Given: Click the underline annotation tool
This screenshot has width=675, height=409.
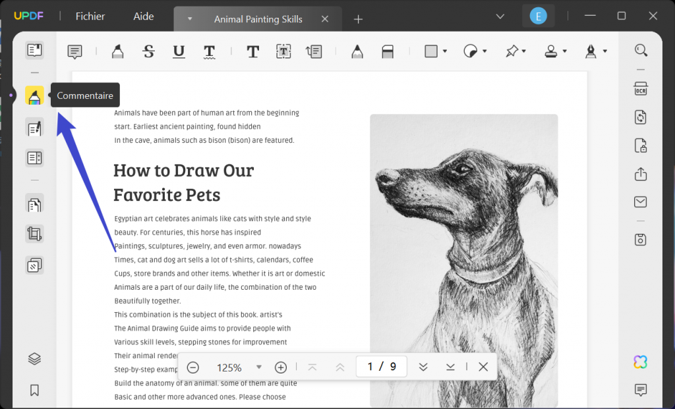Looking at the screenshot, I should click(179, 51).
